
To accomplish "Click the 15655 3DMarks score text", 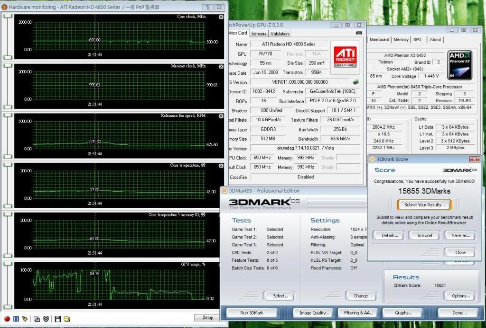I will coord(424,191).
